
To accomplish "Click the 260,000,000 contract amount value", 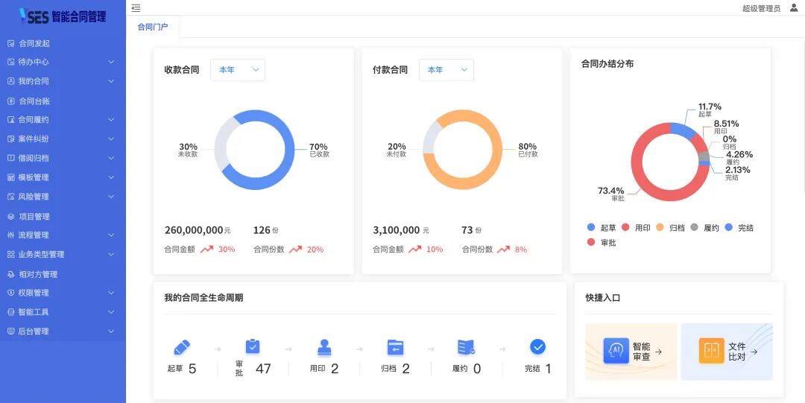I will tap(194, 230).
